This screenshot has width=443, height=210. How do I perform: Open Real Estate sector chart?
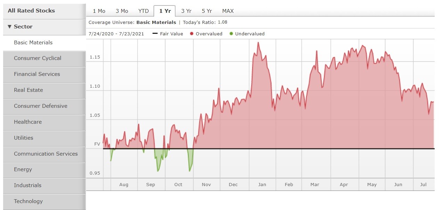coord(28,90)
